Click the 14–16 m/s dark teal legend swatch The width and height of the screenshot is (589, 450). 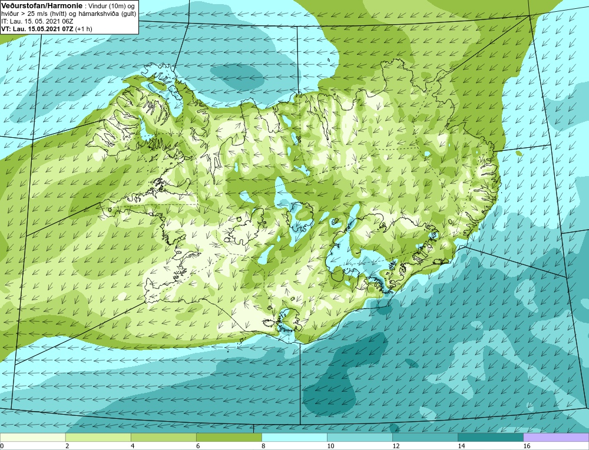click(x=490, y=437)
